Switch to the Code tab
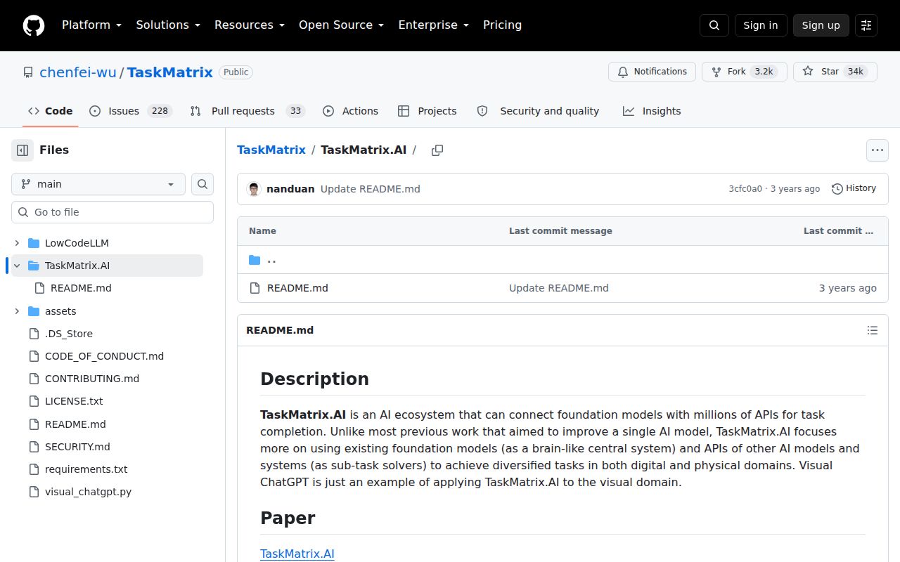The width and height of the screenshot is (900, 562). pos(51,111)
